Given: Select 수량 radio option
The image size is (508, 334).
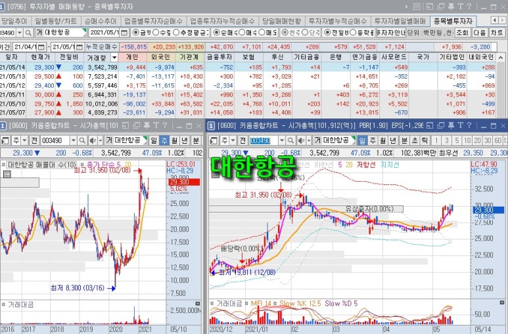Looking at the screenshot, I should coord(156,33).
